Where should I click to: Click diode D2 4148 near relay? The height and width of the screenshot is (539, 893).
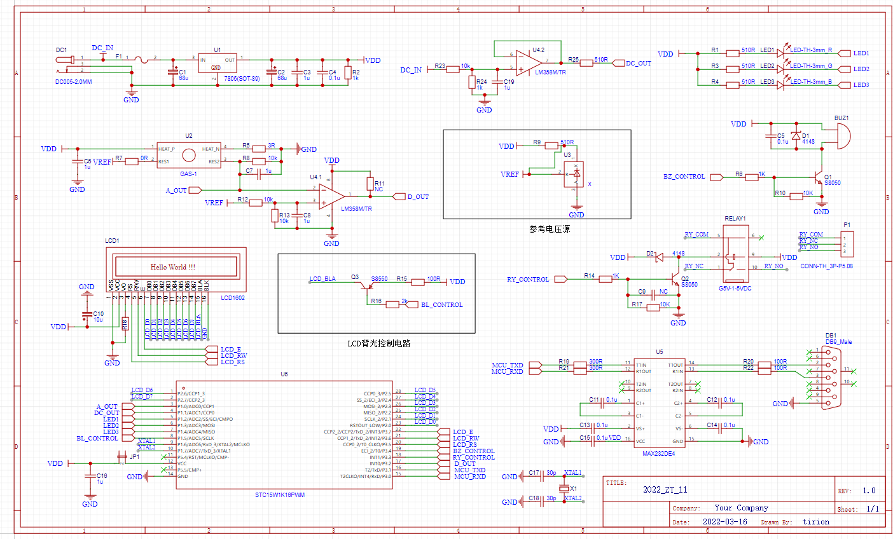pos(659,257)
